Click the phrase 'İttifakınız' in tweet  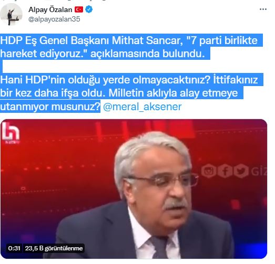point(236,80)
